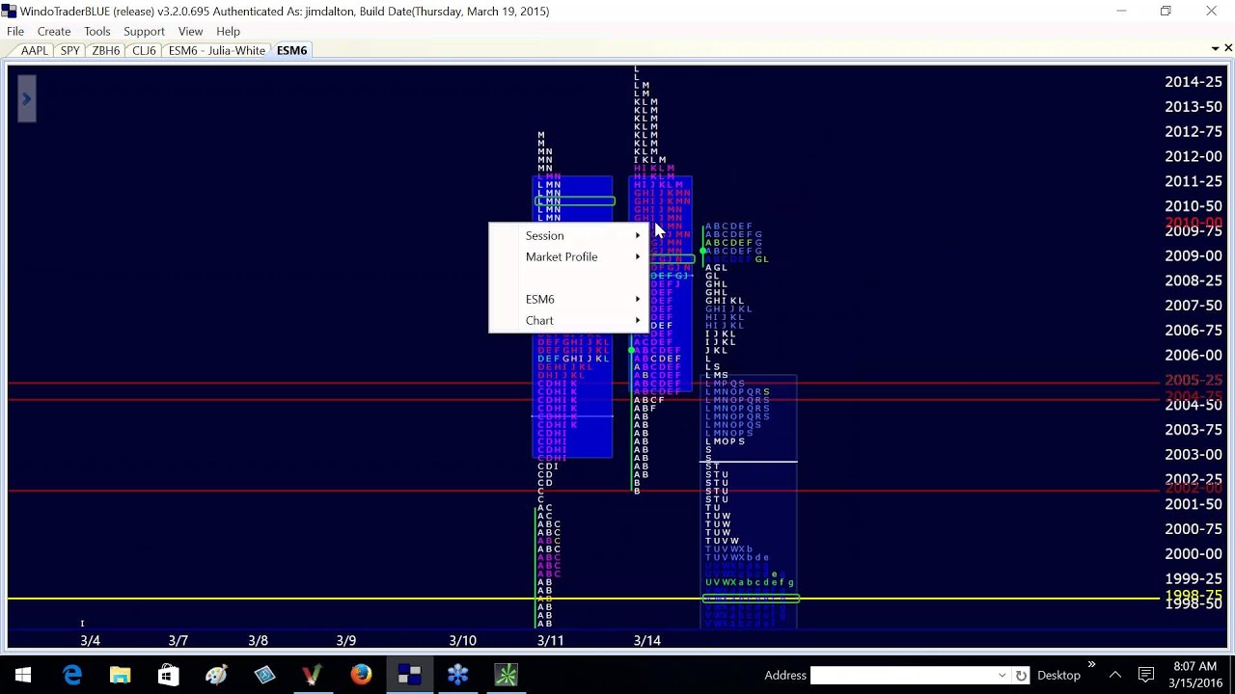Screen dimensions: 1235x694
Task: Open the Windows Start menu
Action: 23,675
